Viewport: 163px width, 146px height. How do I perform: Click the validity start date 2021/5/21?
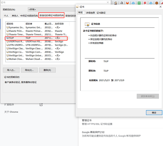pos(104,80)
